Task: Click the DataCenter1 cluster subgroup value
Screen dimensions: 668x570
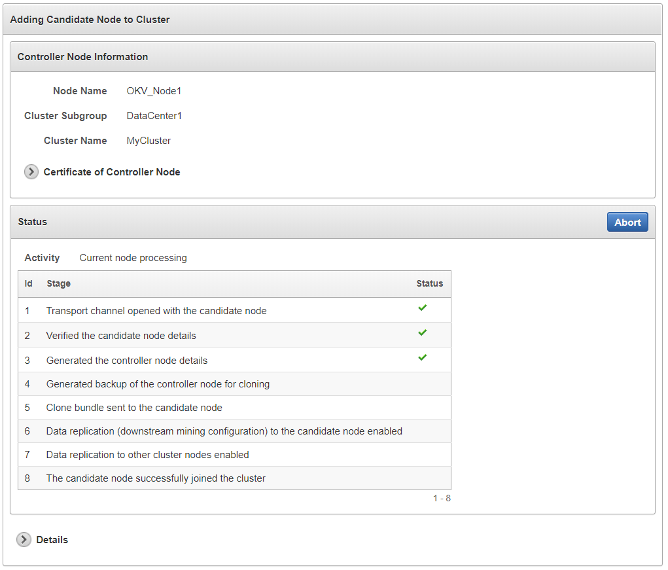Action: pyautogui.click(x=154, y=116)
